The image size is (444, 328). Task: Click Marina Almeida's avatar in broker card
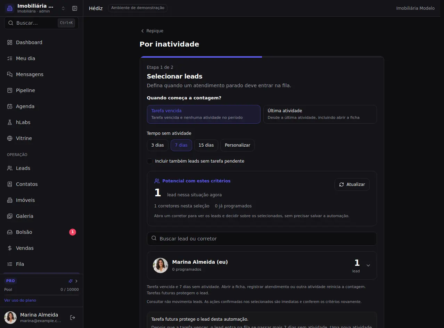[x=161, y=265]
